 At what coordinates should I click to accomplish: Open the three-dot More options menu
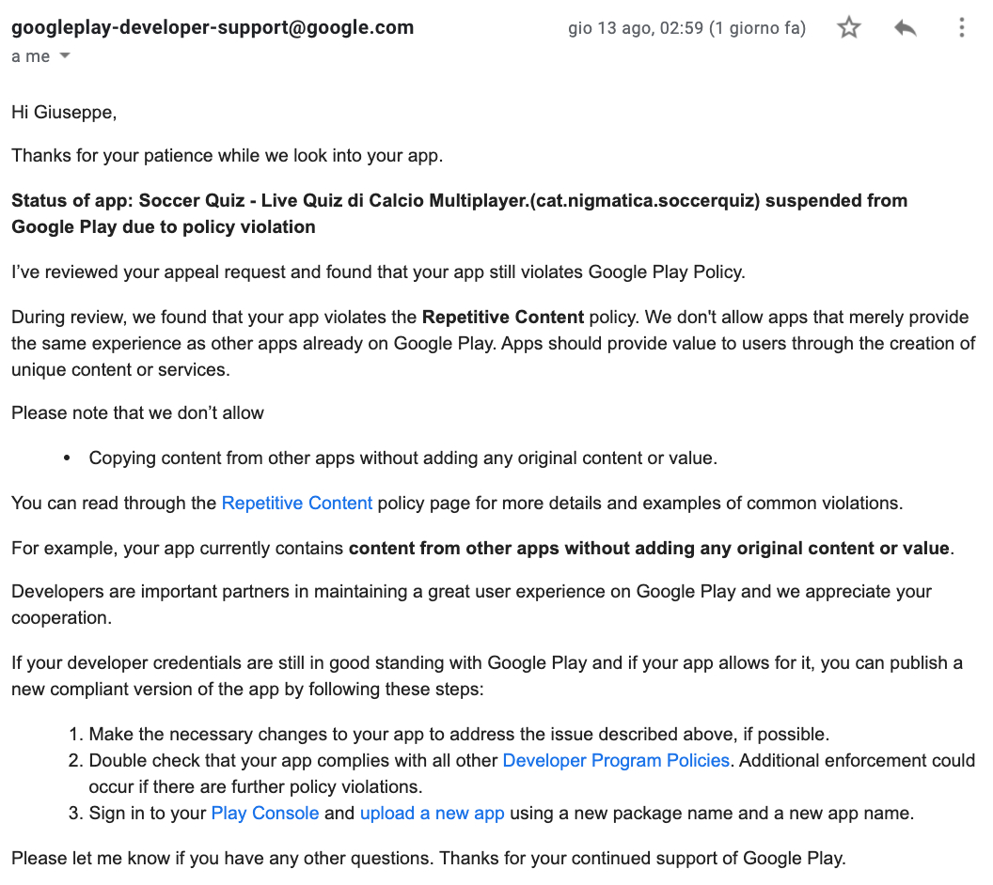point(961,27)
